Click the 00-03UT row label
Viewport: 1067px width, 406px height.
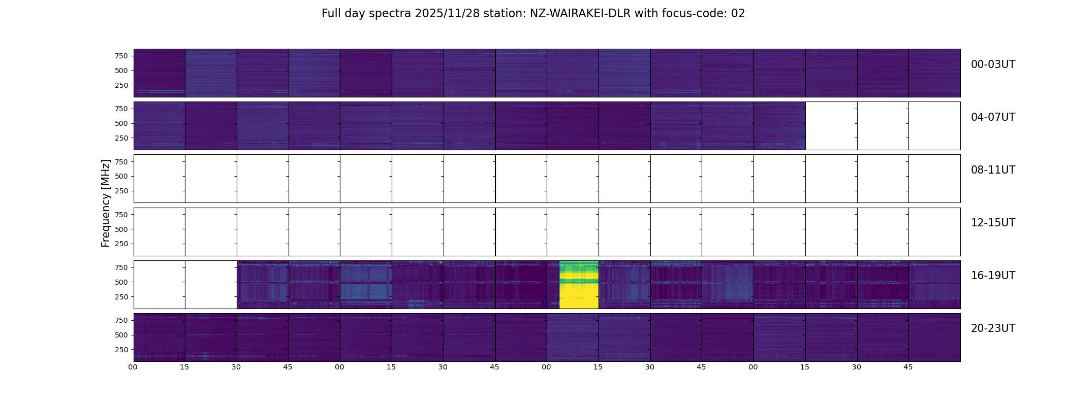click(x=993, y=64)
